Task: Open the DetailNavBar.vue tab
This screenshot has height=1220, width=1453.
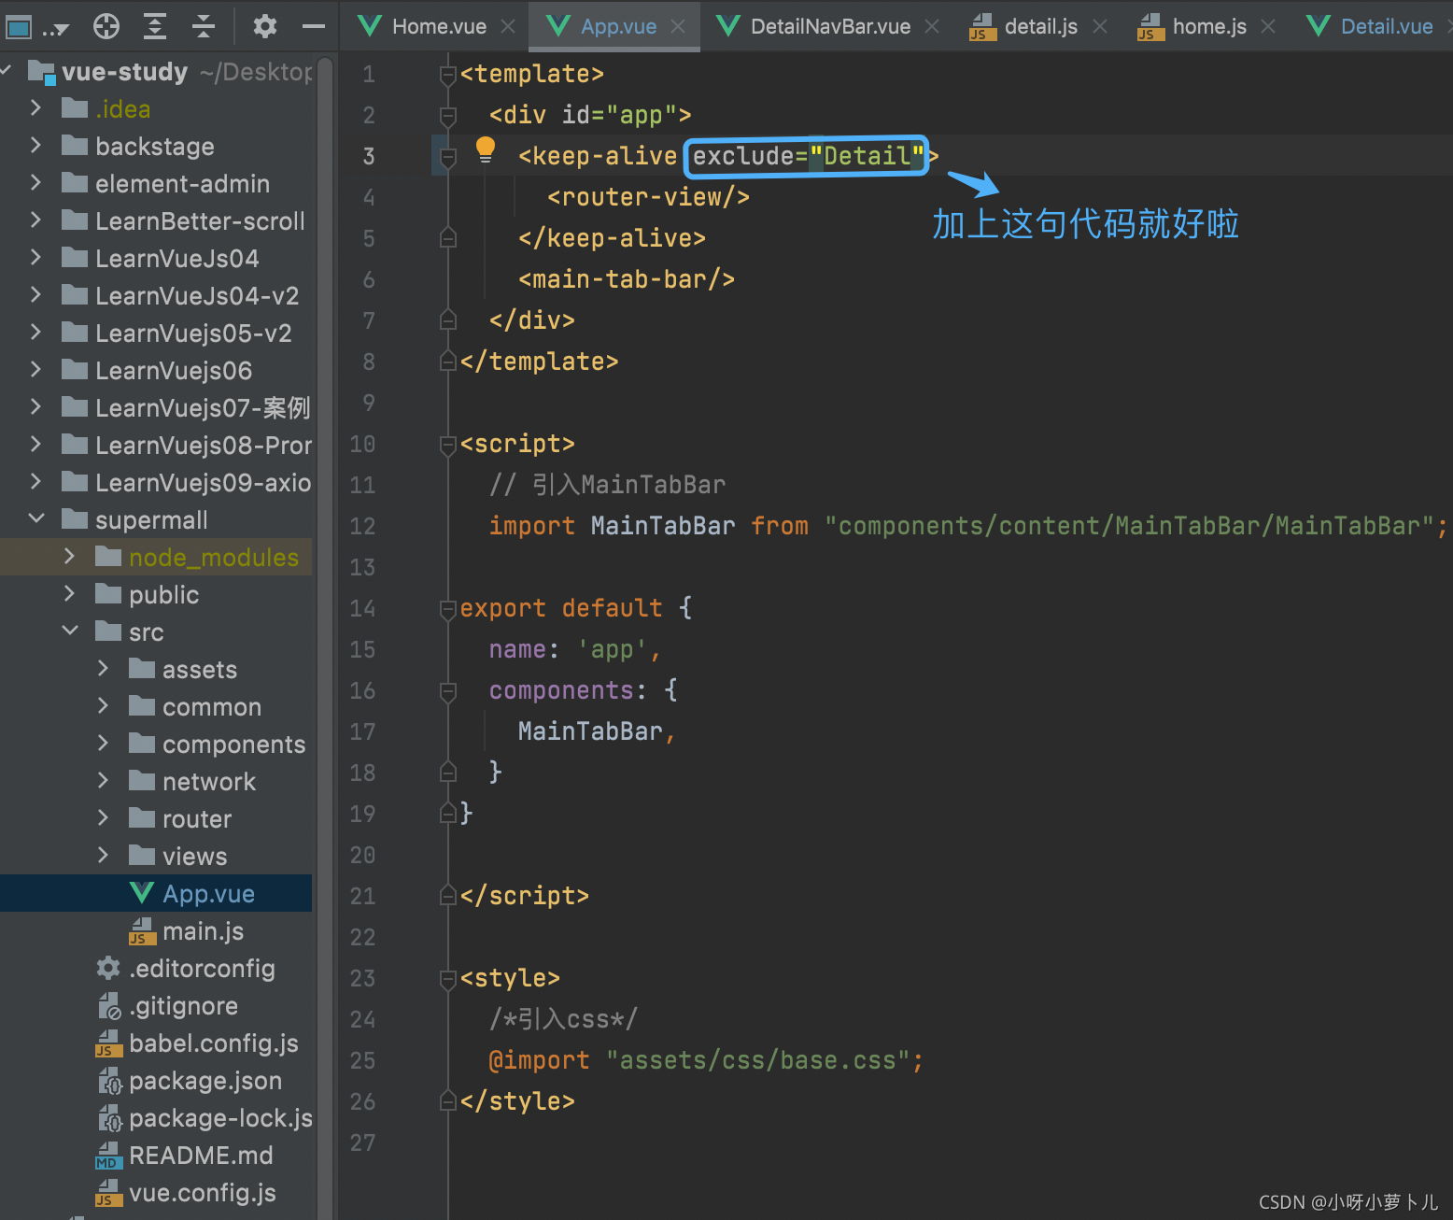Action: (x=830, y=26)
